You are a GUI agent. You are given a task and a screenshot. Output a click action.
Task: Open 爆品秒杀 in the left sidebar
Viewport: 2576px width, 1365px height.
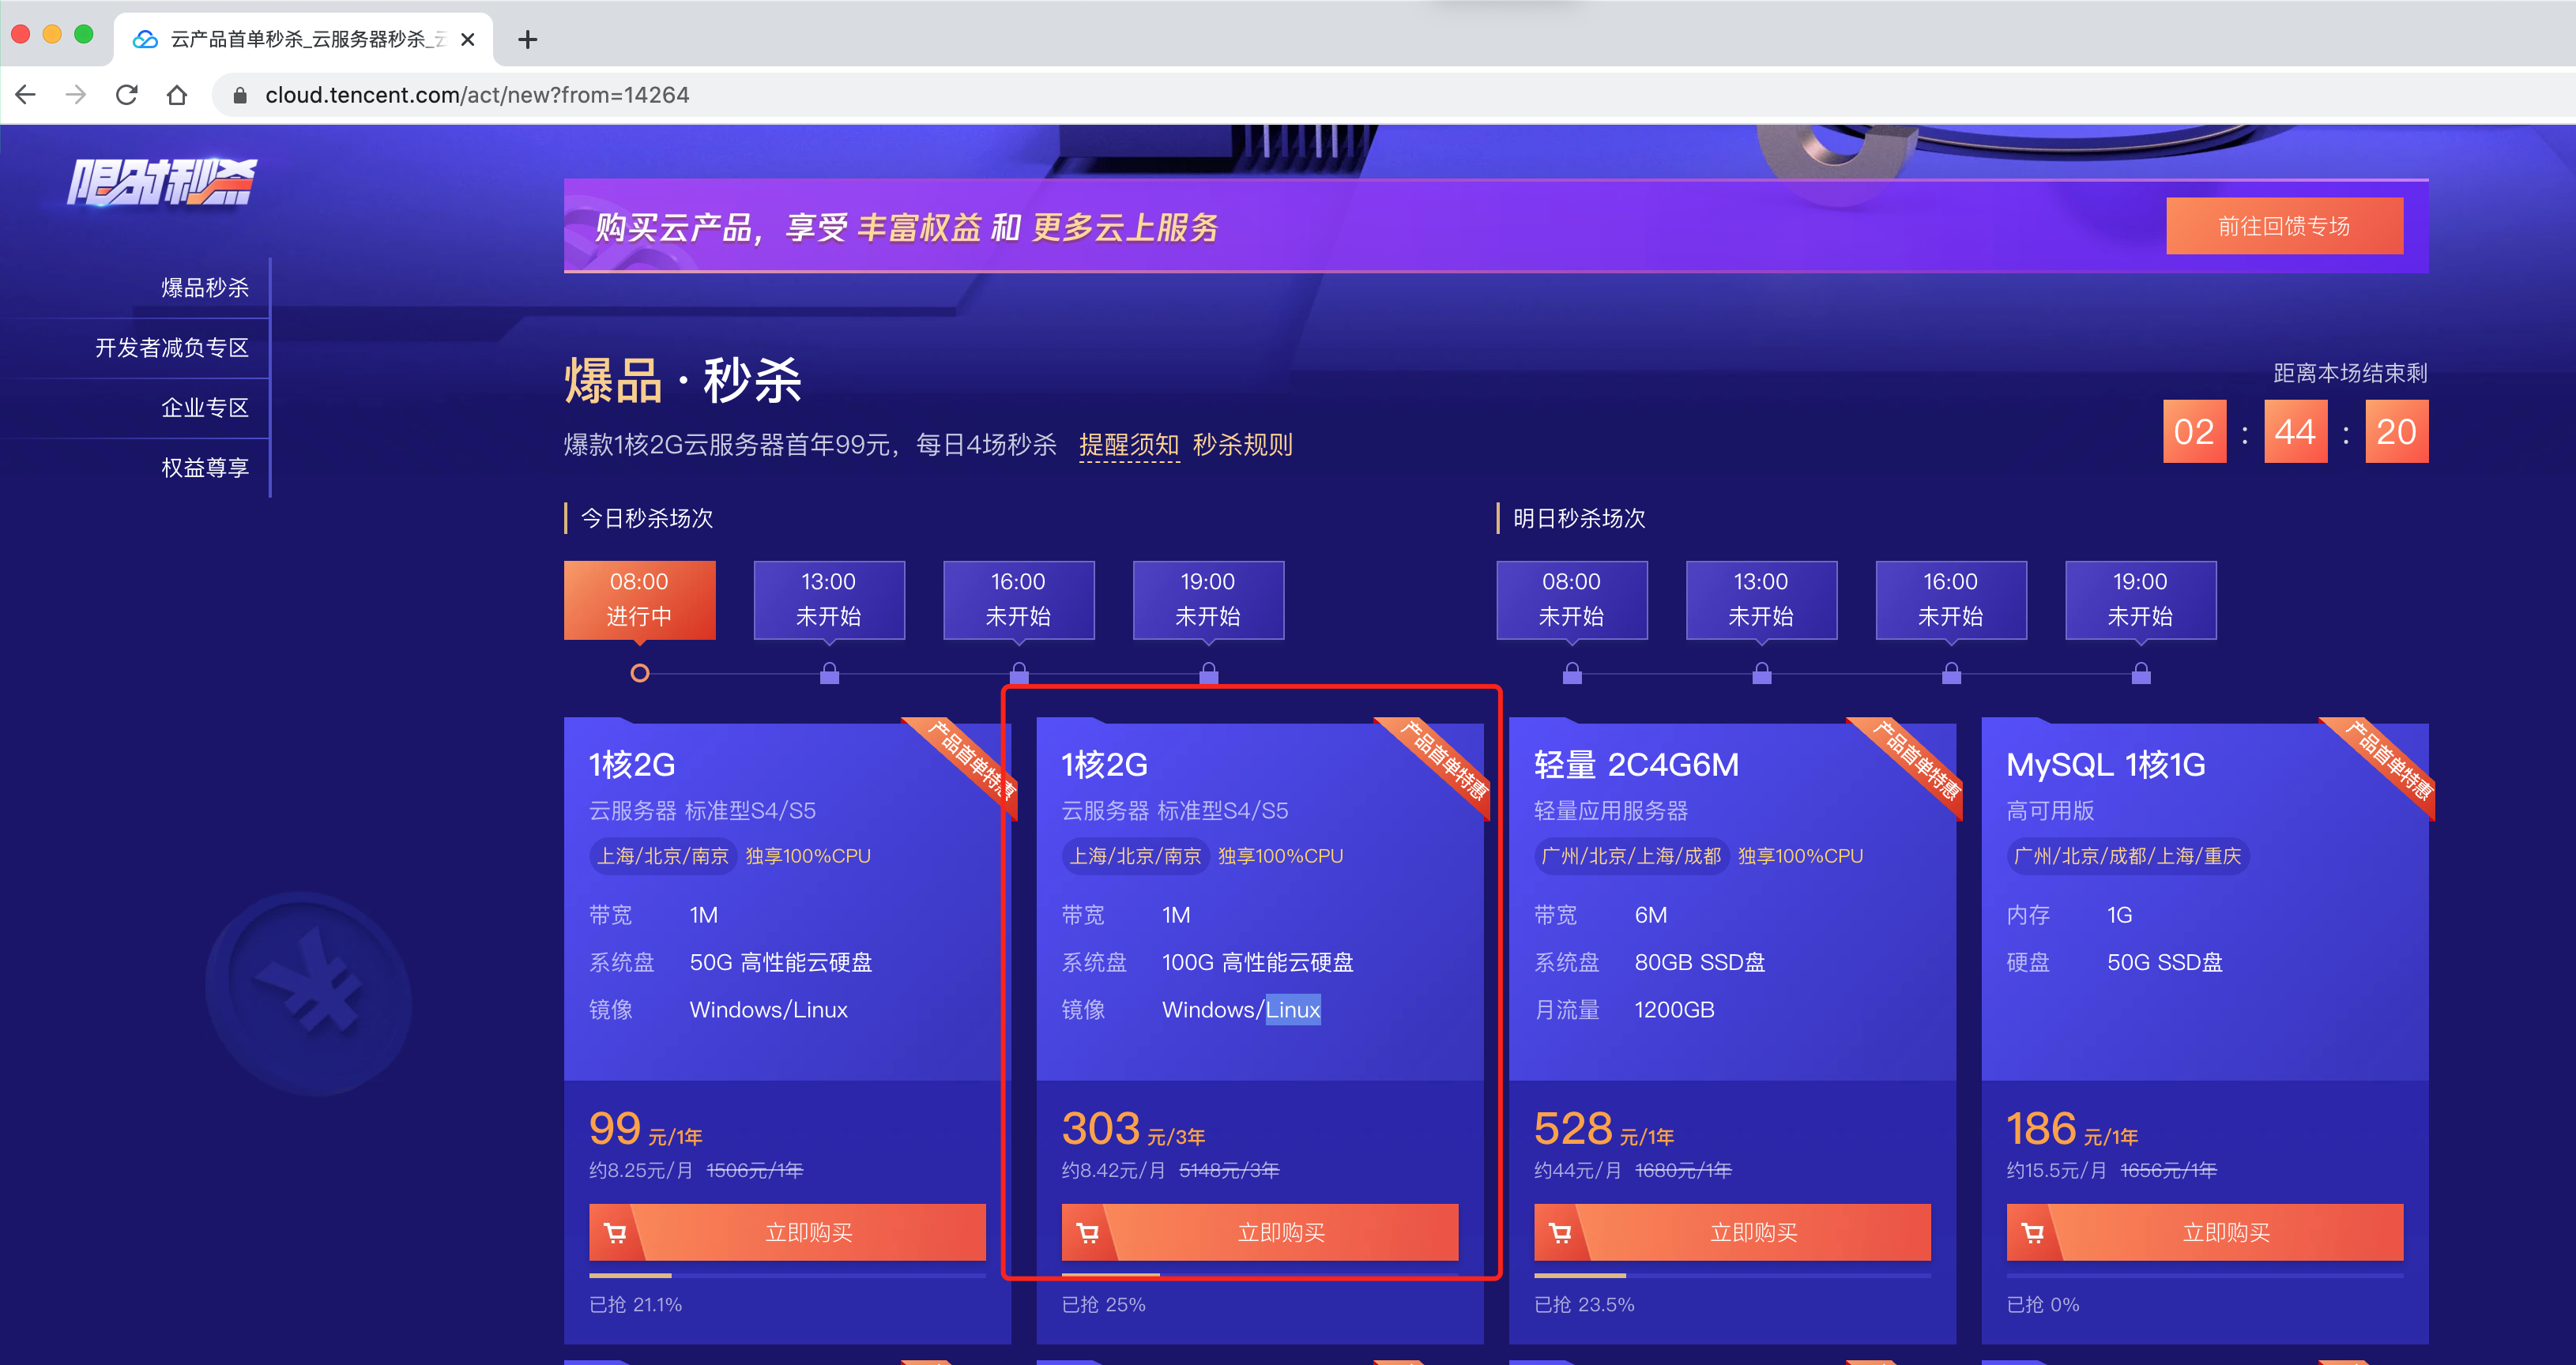205,288
